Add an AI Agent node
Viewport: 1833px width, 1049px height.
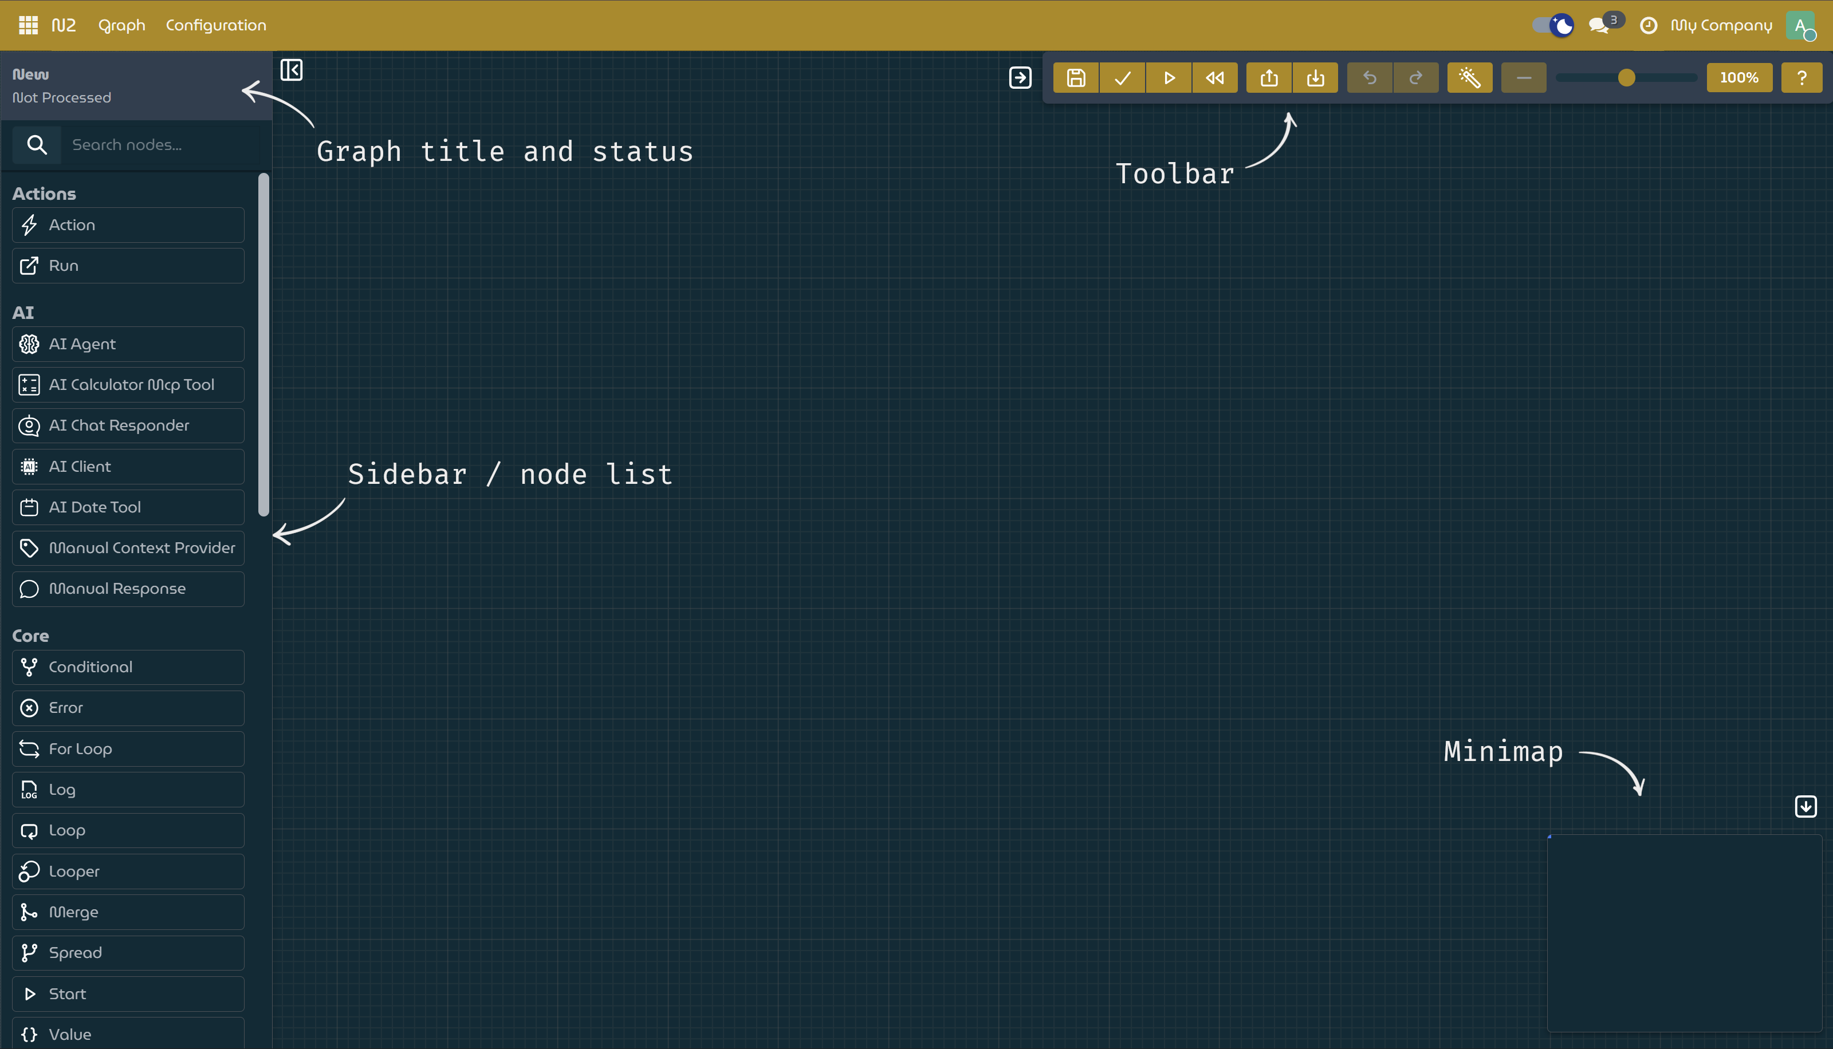pyautogui.click(x=128, y=344)
